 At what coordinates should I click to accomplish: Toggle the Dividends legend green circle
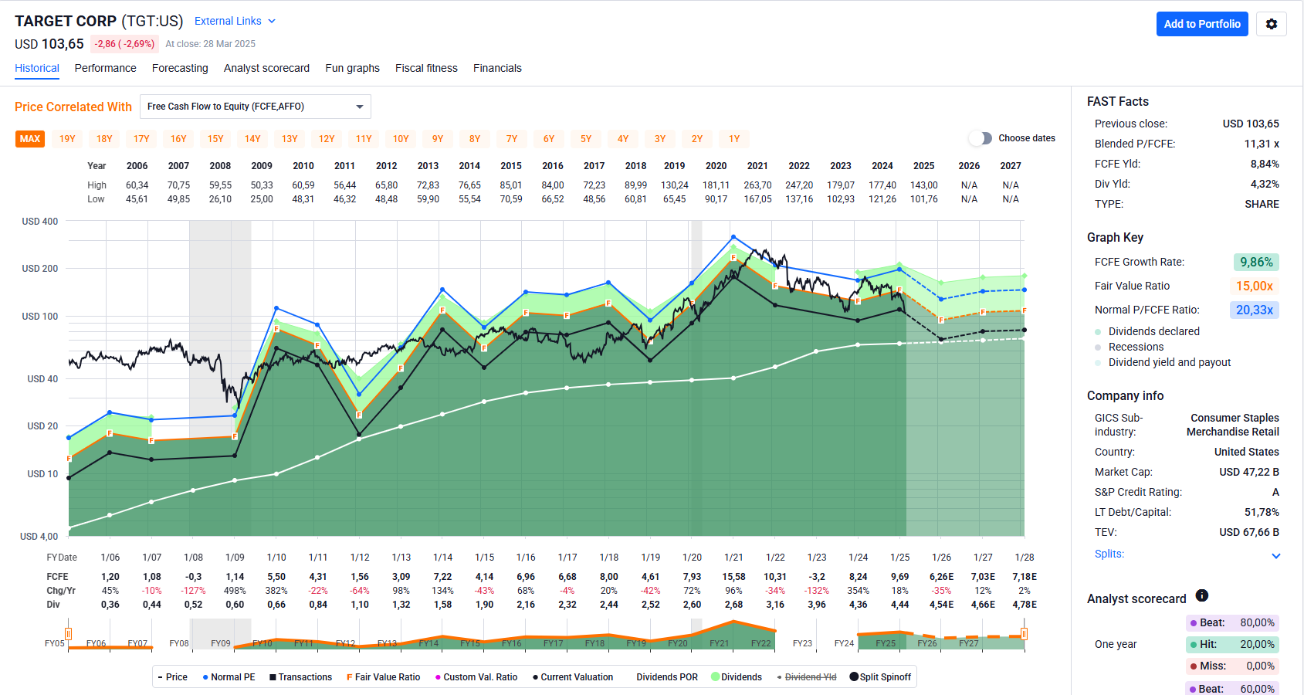(715, 677)
